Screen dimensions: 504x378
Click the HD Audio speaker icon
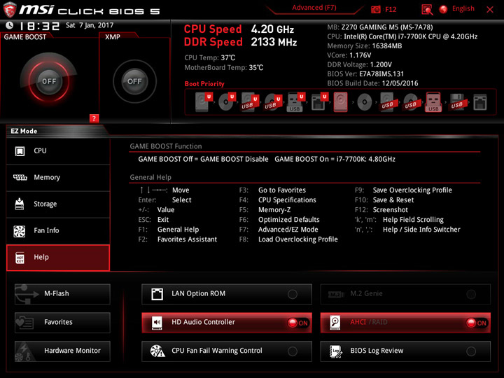[157, 323]
